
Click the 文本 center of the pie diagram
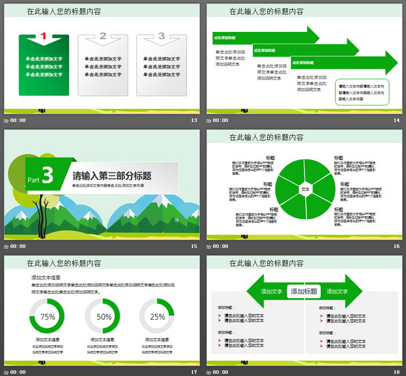[x=305, y=189]
